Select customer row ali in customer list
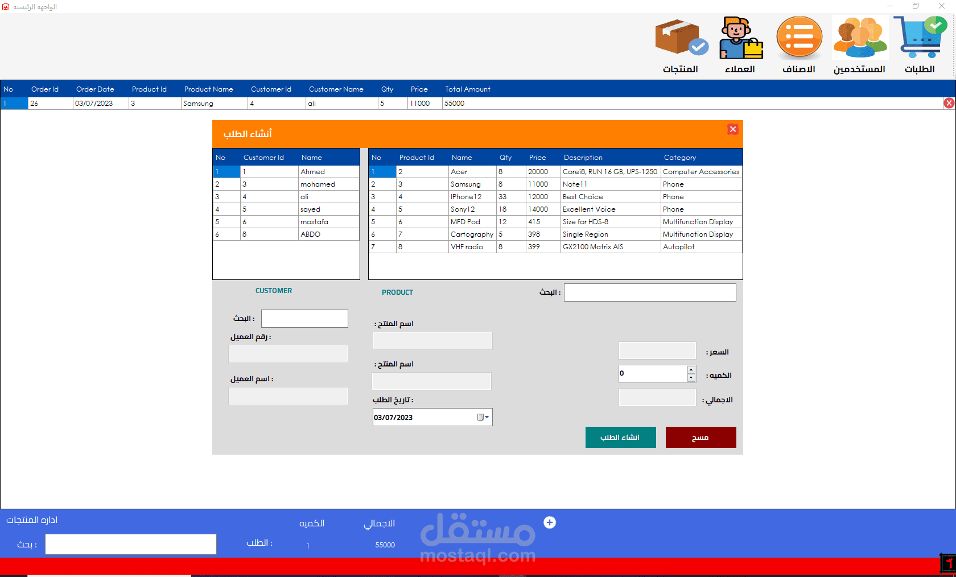Image resolution: width=956 pixels, height=577 pixels. pos(286,197)
